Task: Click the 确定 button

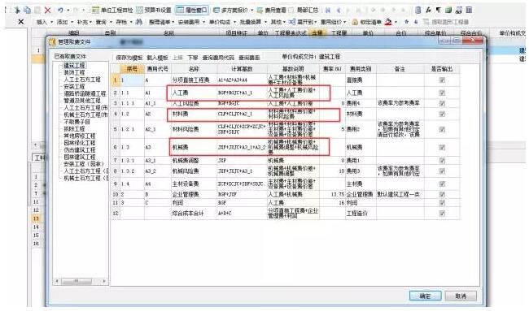Action: (x=425, y=296)
